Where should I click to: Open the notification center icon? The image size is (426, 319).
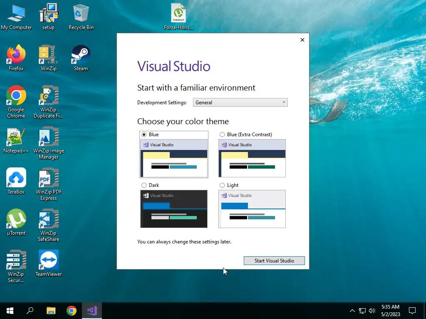(x=412, y=311)
